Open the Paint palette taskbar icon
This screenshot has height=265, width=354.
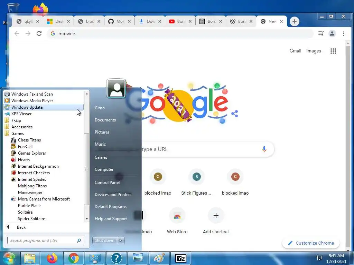point(159,258)
